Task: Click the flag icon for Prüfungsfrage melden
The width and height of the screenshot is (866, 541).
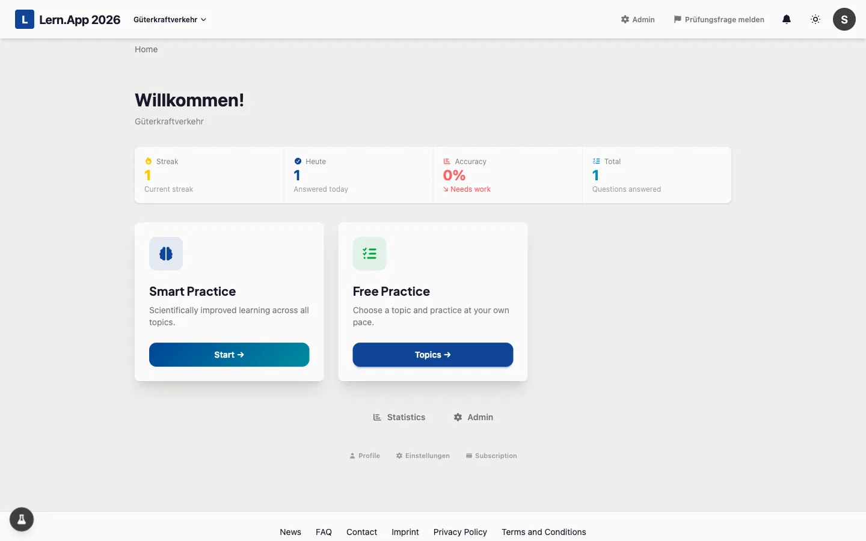Action: coord(678,19)
